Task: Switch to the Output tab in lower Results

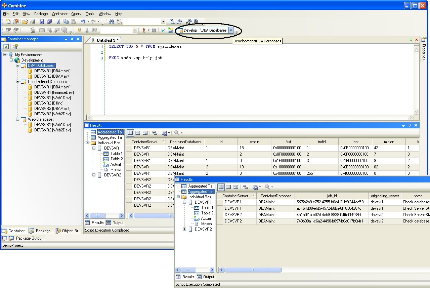Action: [206, 277]
